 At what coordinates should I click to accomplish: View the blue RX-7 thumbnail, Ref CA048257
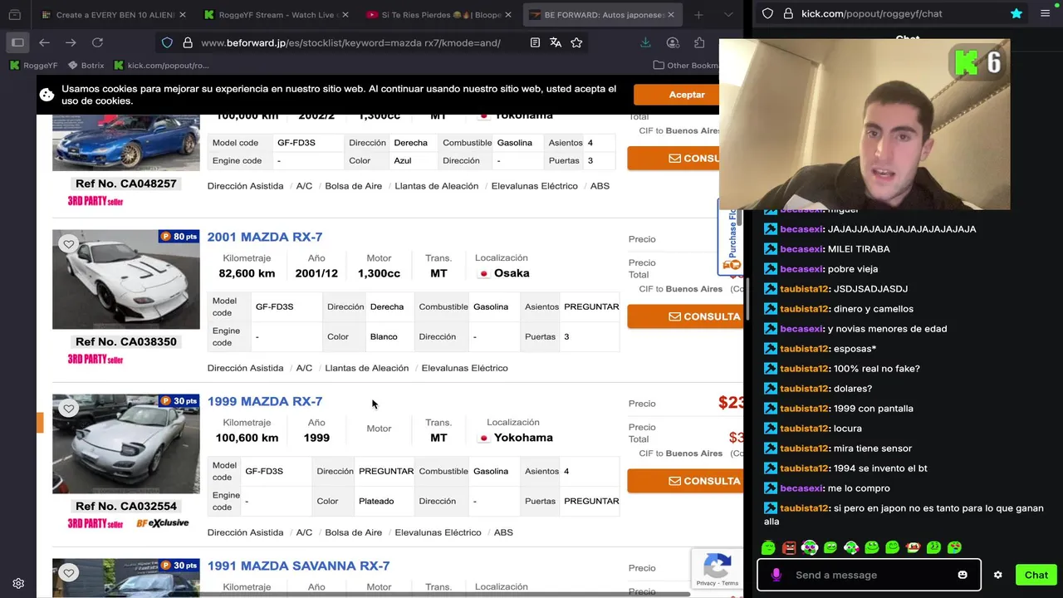tap(126, 142)
